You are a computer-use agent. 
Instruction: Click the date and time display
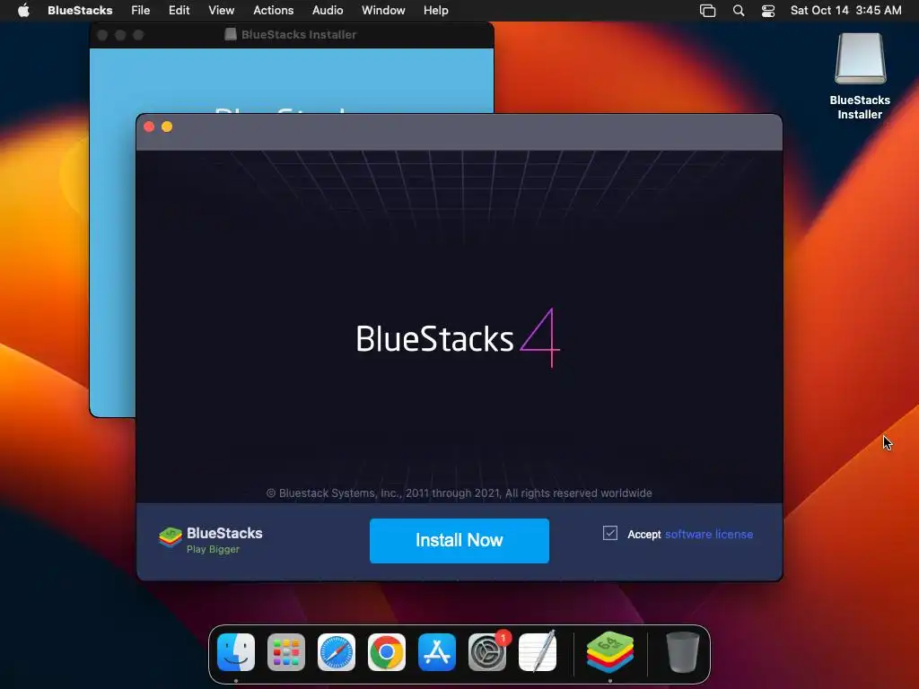click(x=845, y=11)
